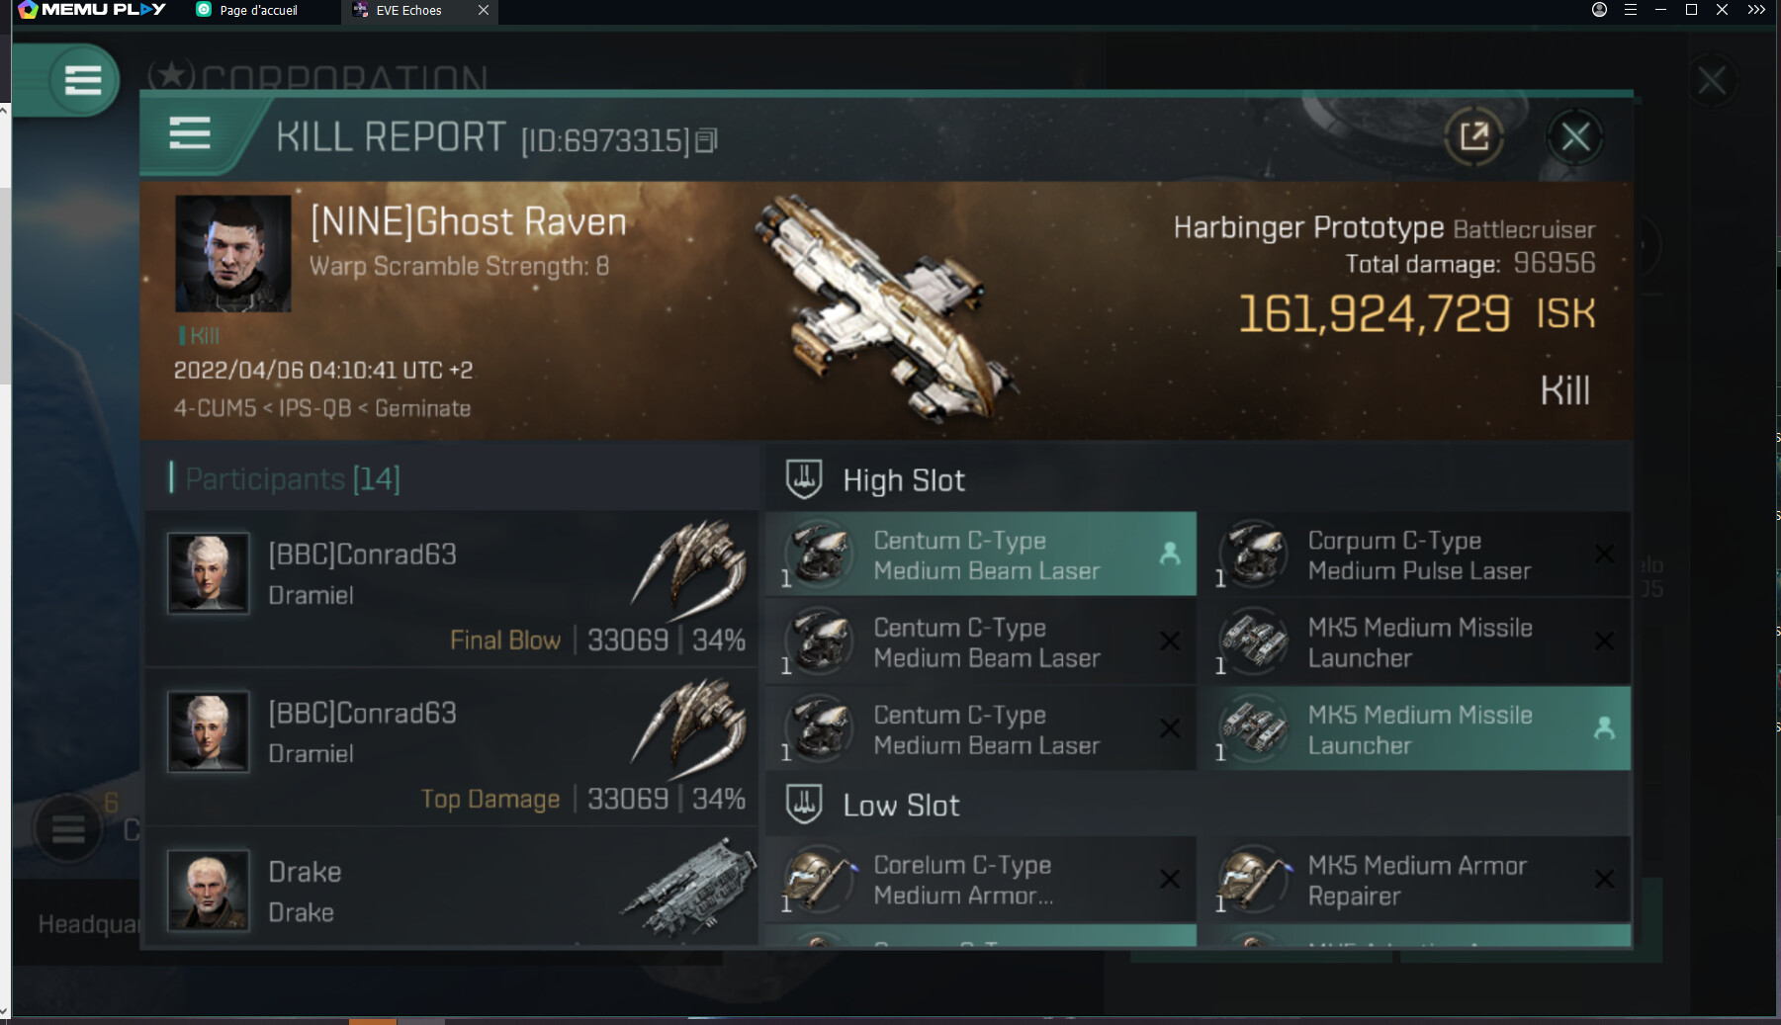Switch to the Page d'accueil tab

[258, 11]
